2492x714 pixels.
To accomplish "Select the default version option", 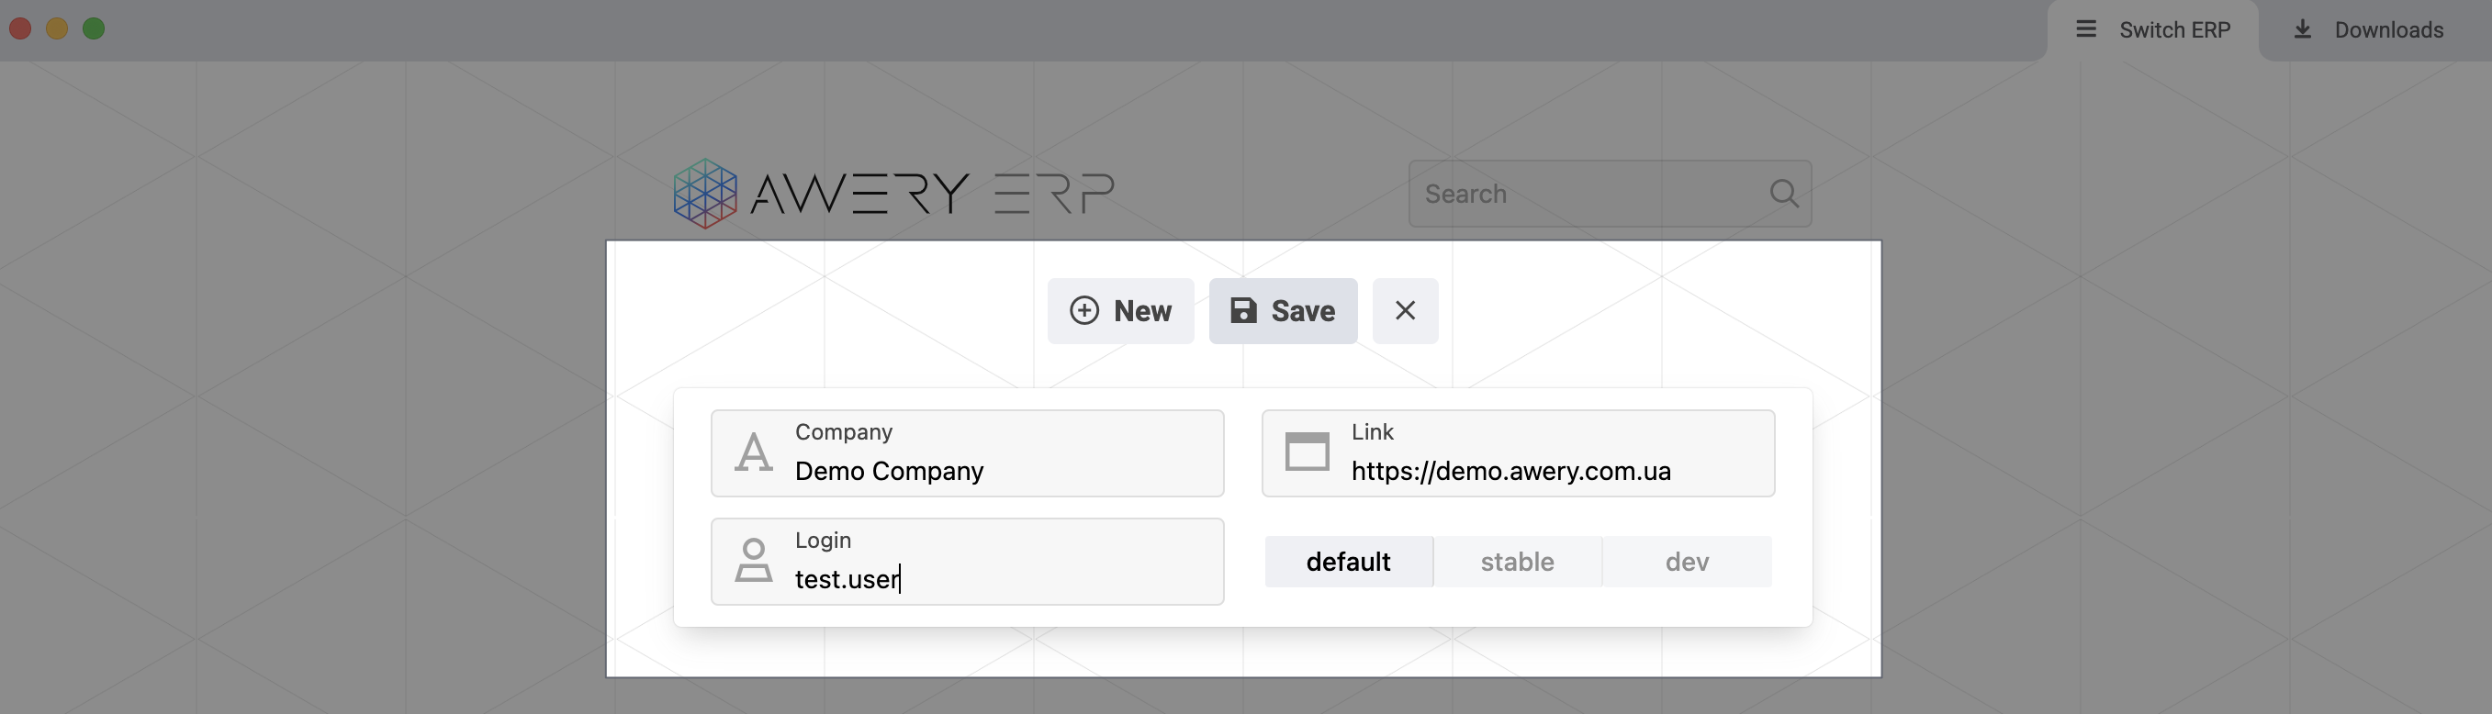I will point(1349,561).
